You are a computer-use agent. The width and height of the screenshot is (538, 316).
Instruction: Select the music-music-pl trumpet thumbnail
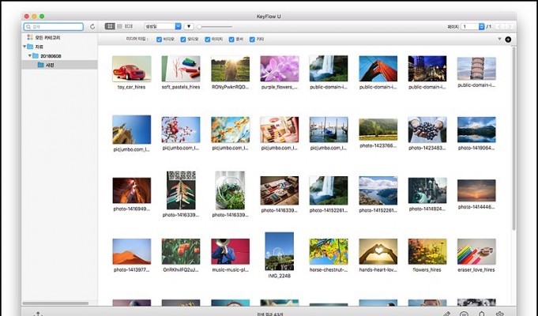pyautogui.click(x=230, y=251)
